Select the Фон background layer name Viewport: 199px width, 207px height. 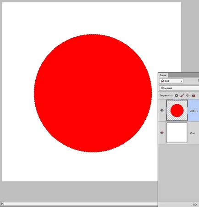(x=192, y=133)
